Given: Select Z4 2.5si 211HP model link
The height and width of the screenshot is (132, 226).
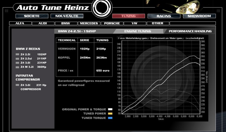Looking at the screenshot, I should (x=33, y=59).
